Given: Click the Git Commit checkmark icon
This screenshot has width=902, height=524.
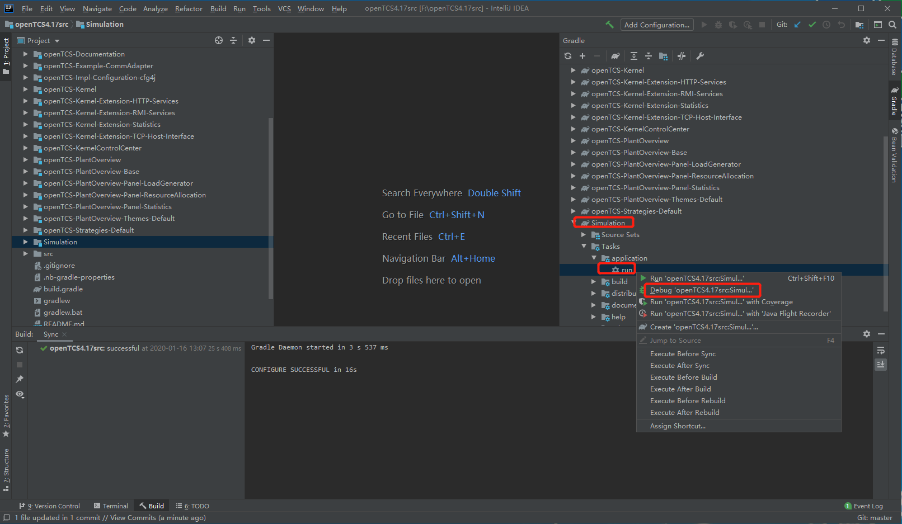Looking at the screenshot, I should 812,25.
